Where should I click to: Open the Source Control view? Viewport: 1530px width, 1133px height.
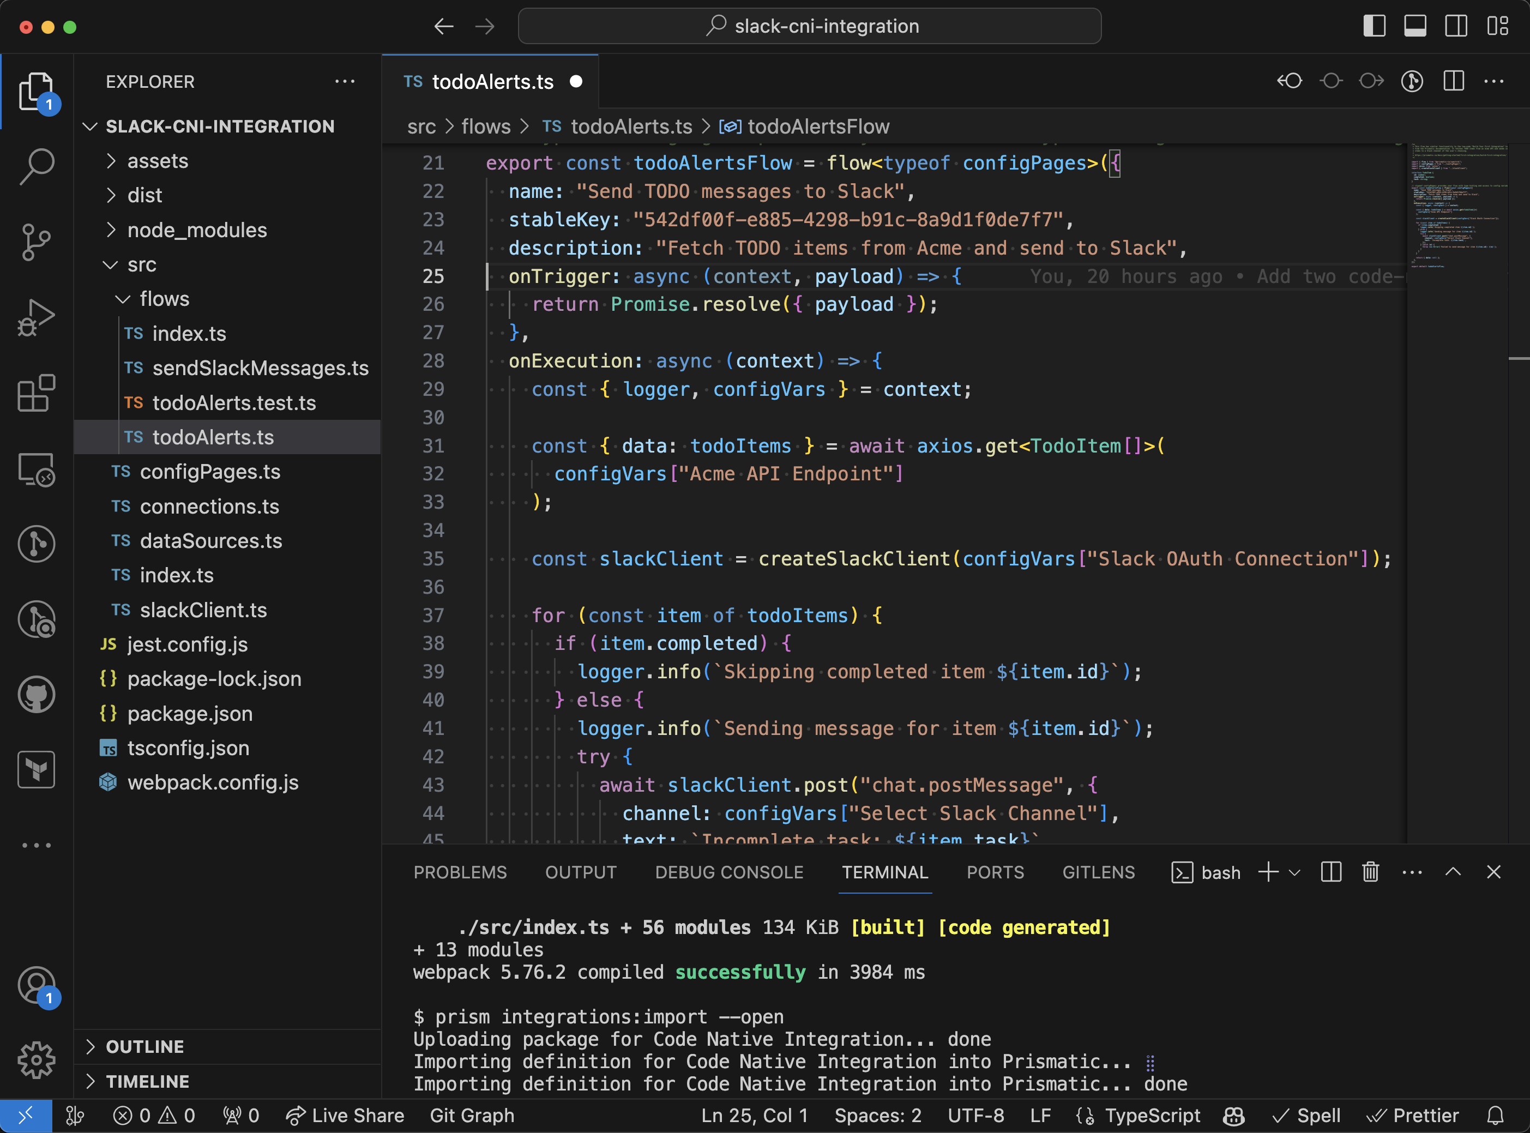coord(37,242)
